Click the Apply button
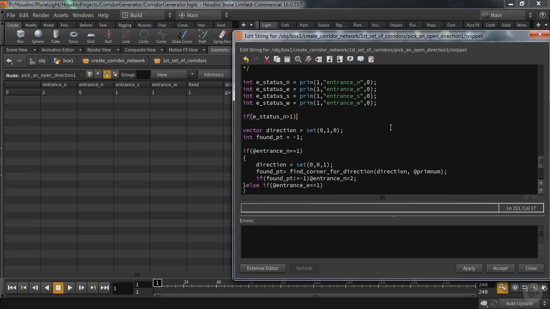550x309 pixels. (x=469, y=268)
